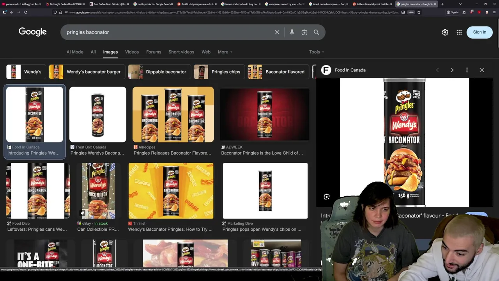
Task: Open a new browser tab with plus
Action: point(442,4)
